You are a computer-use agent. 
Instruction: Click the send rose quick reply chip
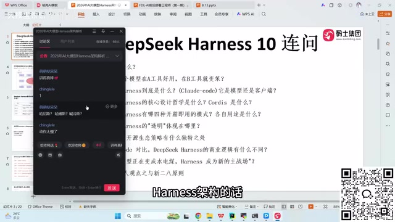[x=49, y=145]
